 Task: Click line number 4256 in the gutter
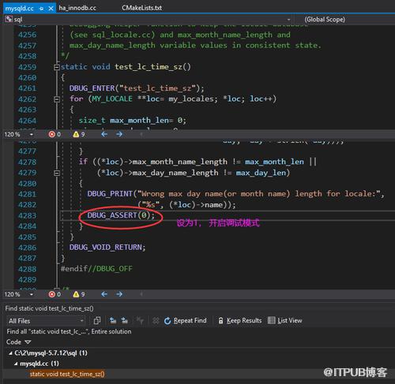[x=28, y=35]
